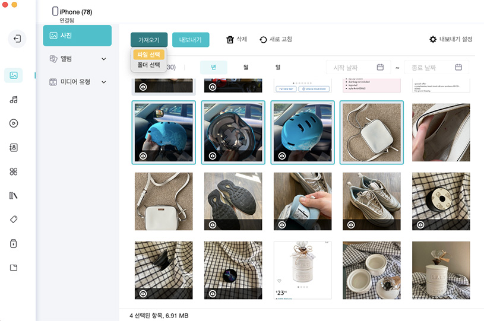Open the Contacts section in sidebar
This screenshot has height=321, width=484.
click(x=14, y=148)
